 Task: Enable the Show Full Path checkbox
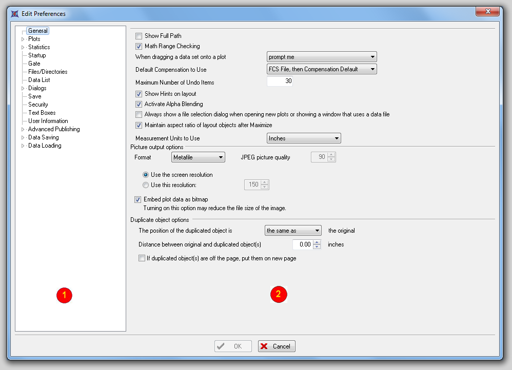point(139,36)
